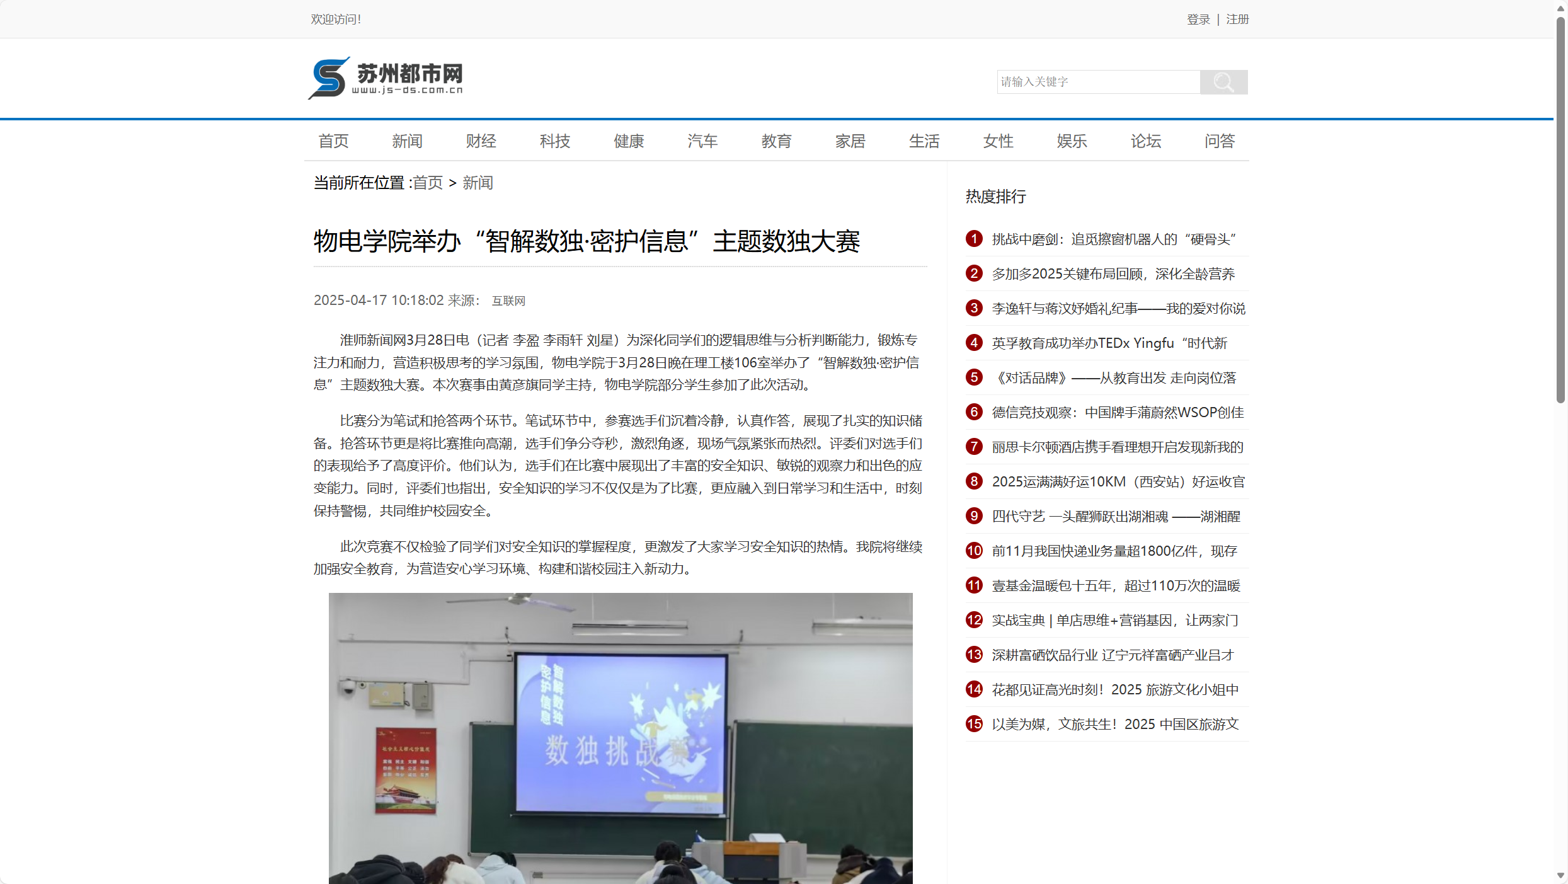
Task: Open ranked item 5 《对话品牌》
Action: (x=1115, y=377)
